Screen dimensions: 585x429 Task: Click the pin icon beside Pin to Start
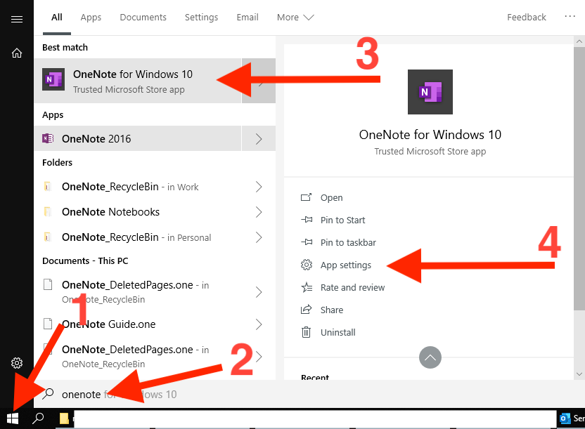(x=307, y=220)
